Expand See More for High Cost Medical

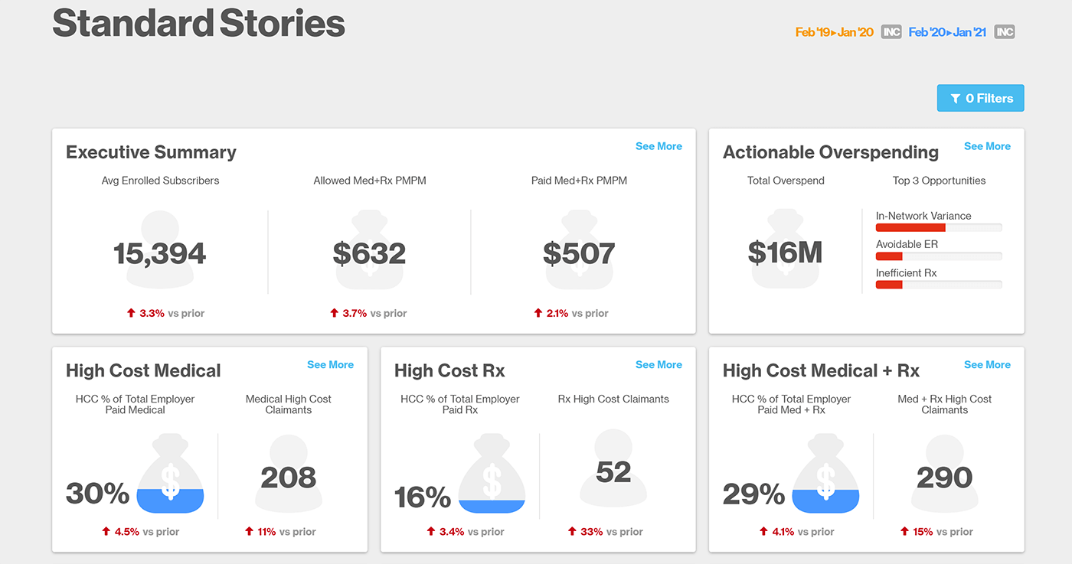(x=330, y=365)
